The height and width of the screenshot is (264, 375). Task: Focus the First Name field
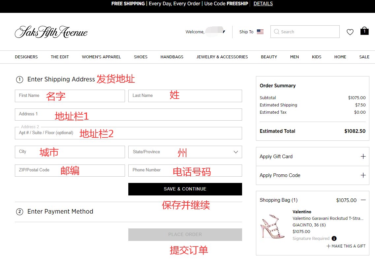[70, 96]
